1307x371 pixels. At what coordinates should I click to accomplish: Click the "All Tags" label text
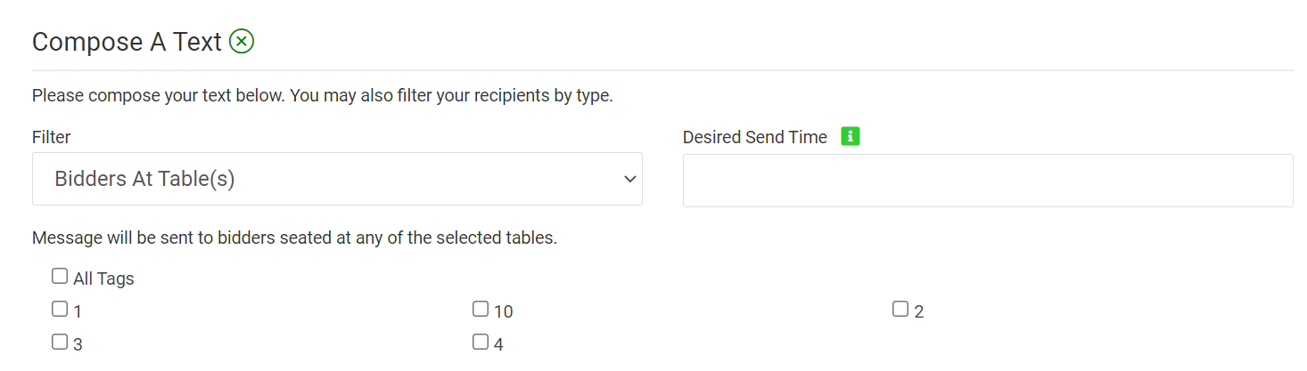pos(103,278)
